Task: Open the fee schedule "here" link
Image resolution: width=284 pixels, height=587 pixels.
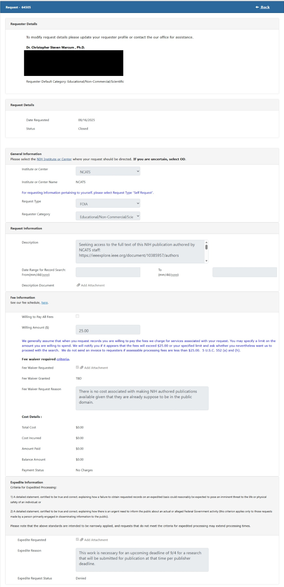Action: [x=44, y=303]
